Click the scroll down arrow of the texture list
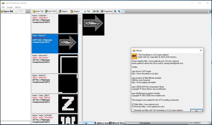The height and width of the screenshot is (125, 212). click(x=80, y=123)
